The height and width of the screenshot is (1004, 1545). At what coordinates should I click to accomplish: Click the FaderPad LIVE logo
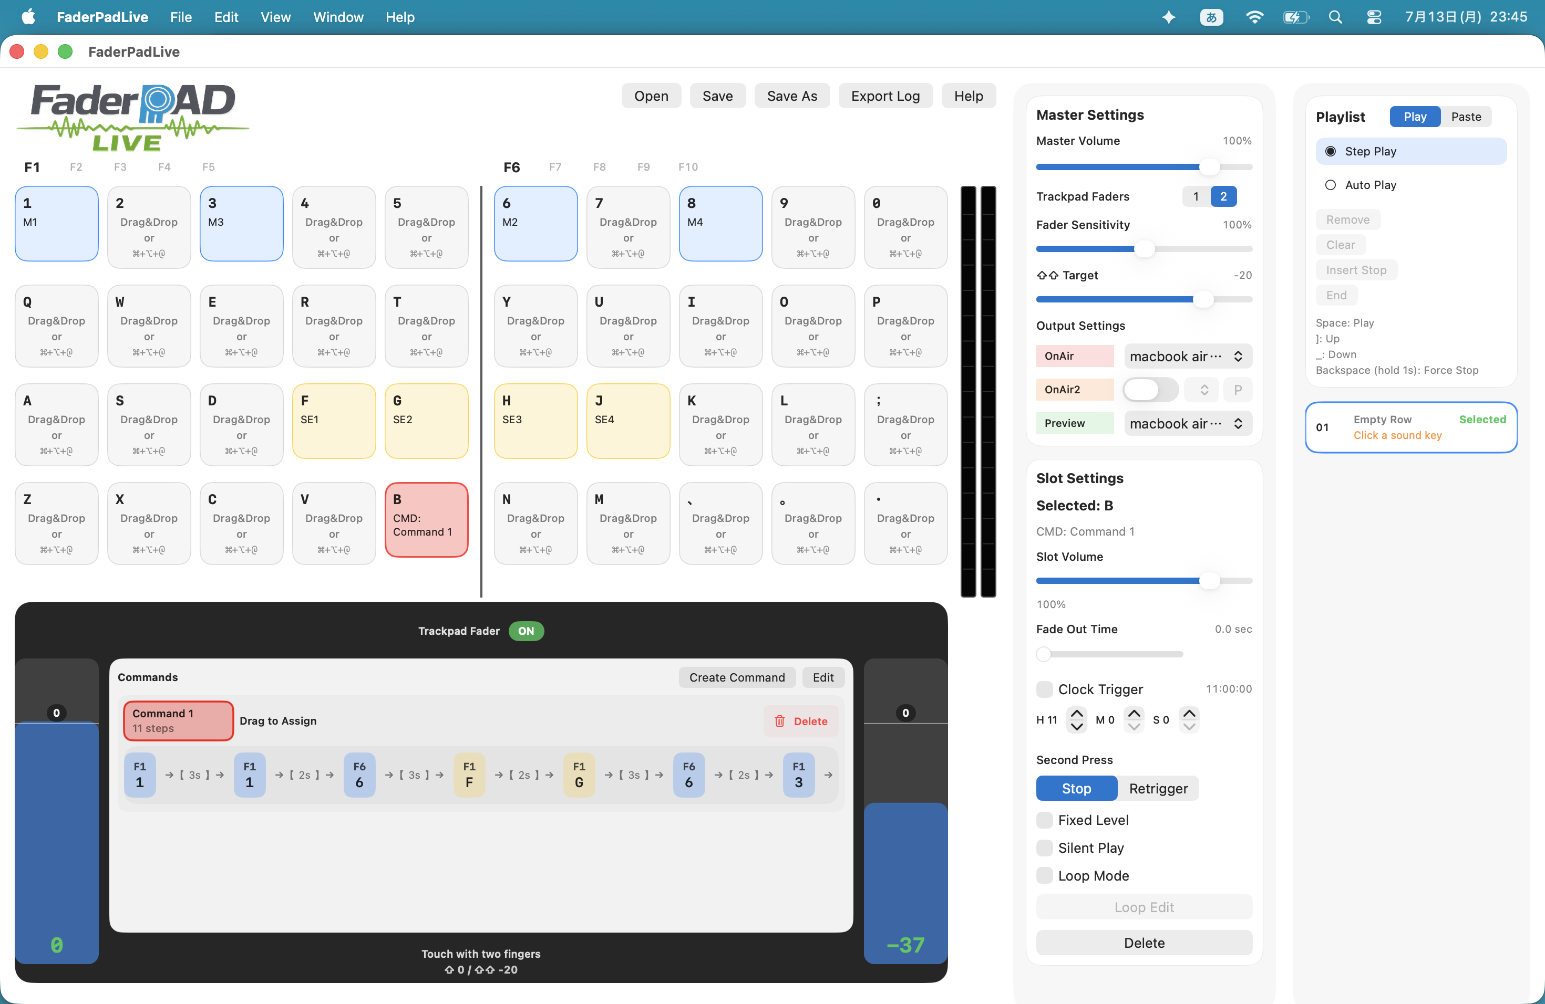(133, 118)
